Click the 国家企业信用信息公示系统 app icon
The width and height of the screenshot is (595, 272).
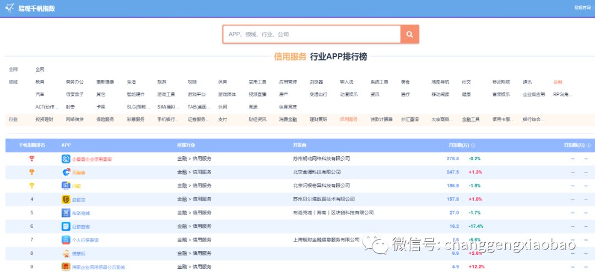66,266
